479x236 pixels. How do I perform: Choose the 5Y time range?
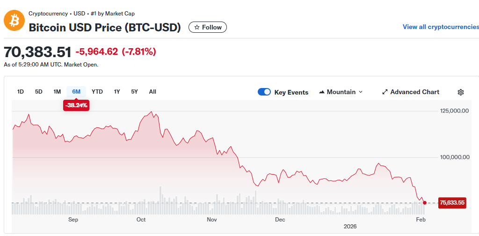tap(134, 92)
